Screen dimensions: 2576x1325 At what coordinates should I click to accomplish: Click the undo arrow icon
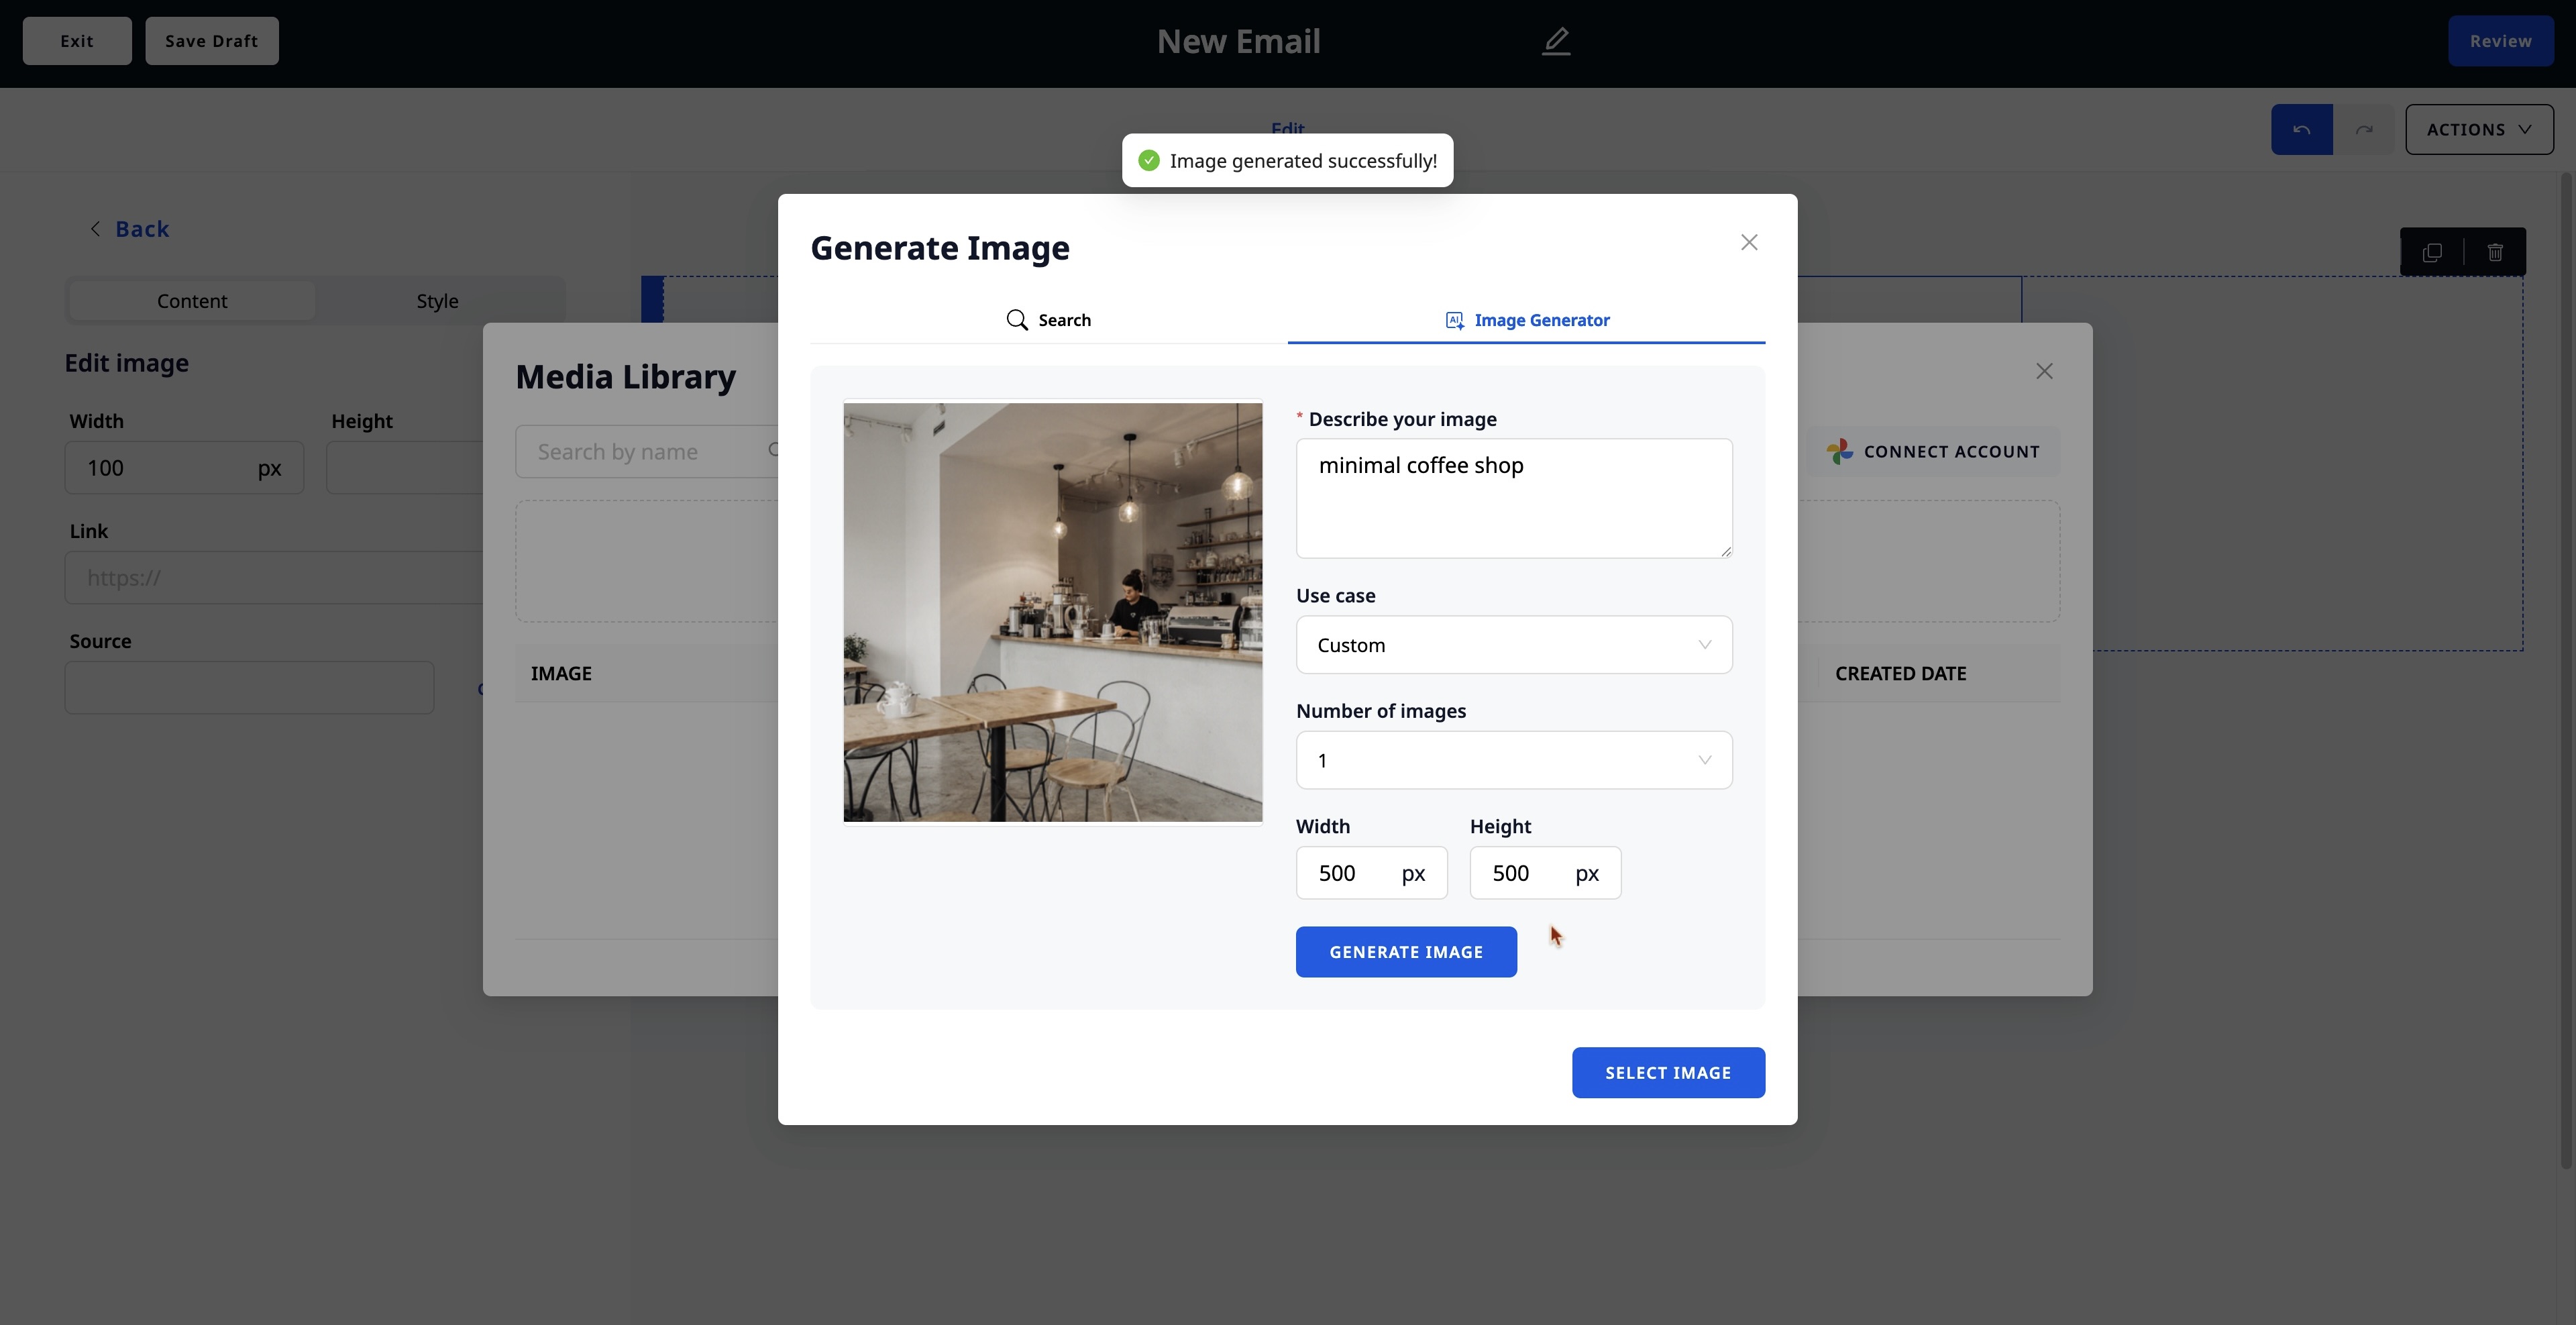pos(2301,130)
